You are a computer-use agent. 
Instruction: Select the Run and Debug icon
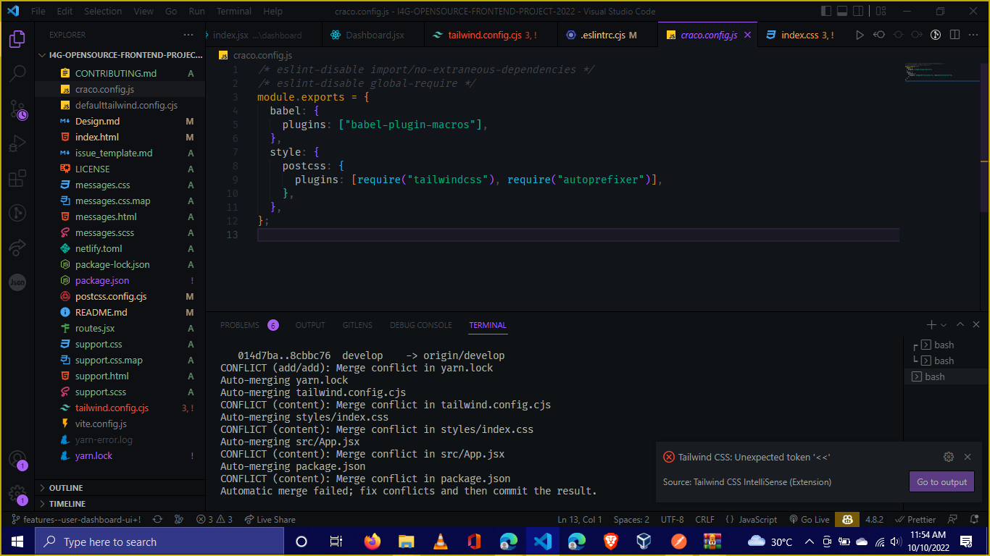17,143
